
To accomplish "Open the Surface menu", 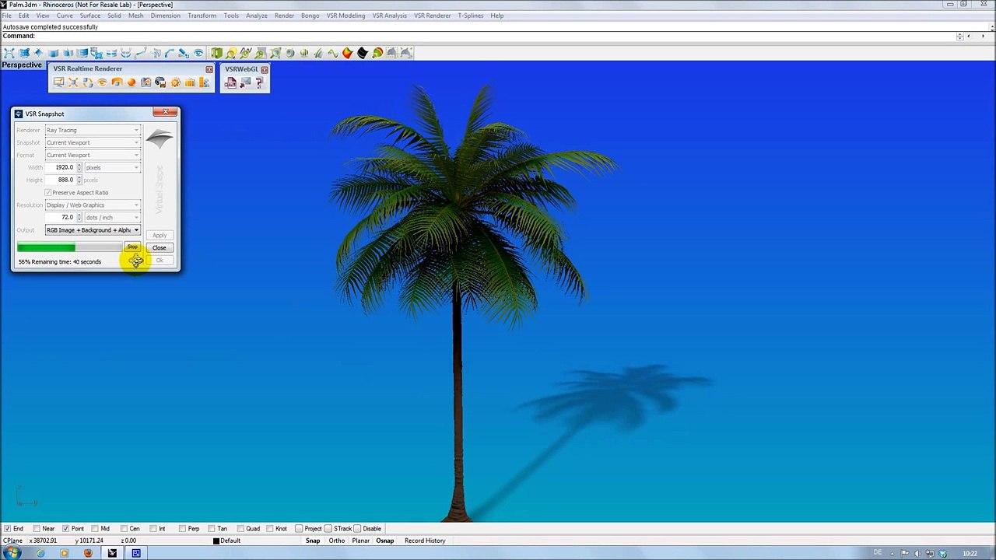I will (x=89, y=16).
